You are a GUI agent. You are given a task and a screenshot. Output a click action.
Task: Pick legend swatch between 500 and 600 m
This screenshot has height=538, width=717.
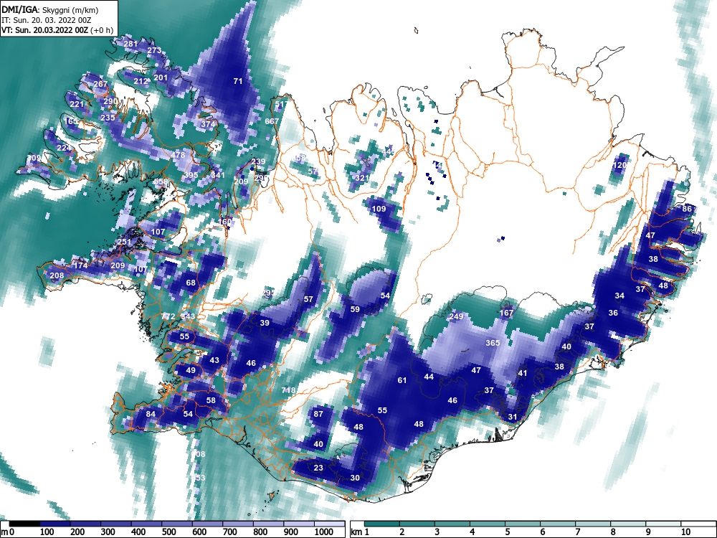pos(177,524)
